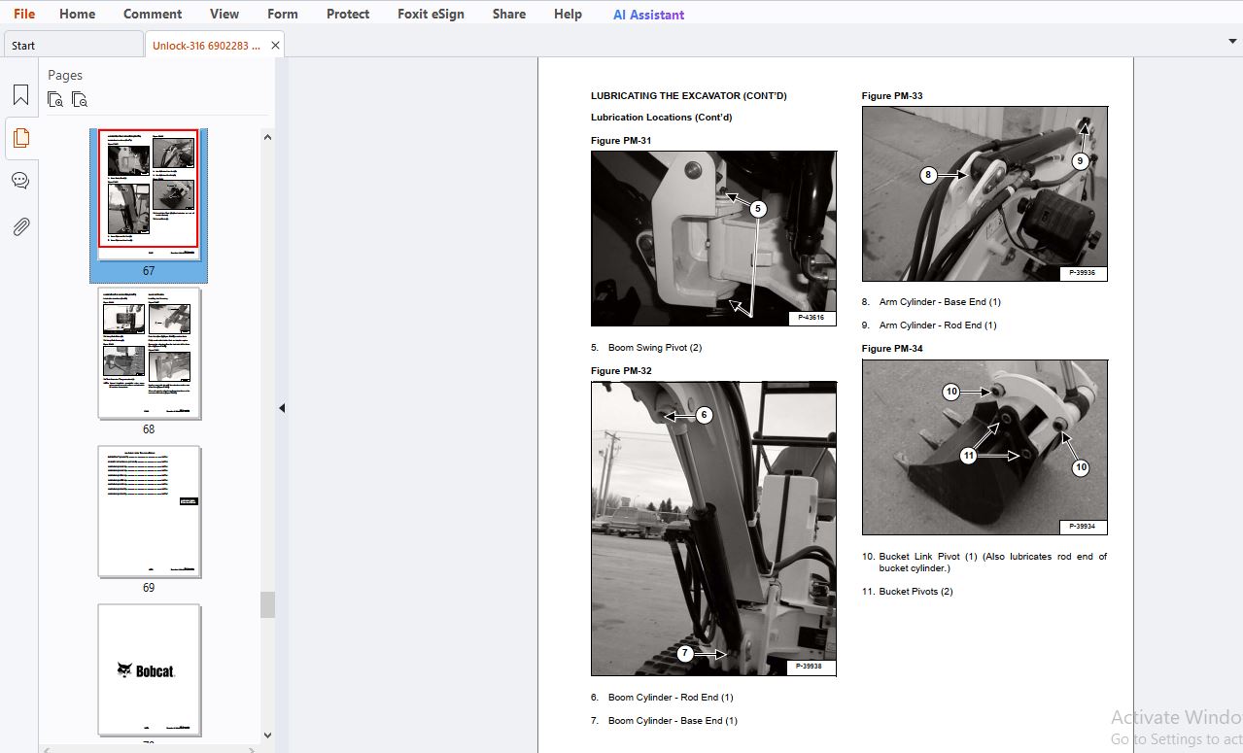Open the Help ribbon tab
Screen dimensions: 1243x753
[x=568, y=14]
